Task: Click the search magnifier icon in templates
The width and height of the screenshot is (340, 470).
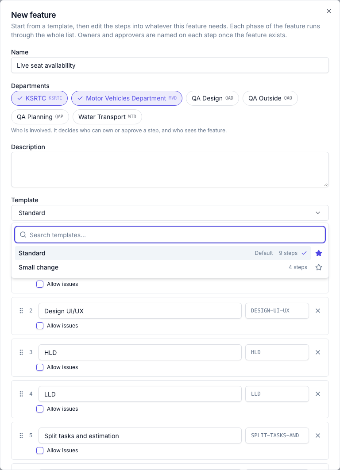Action: 23,235
